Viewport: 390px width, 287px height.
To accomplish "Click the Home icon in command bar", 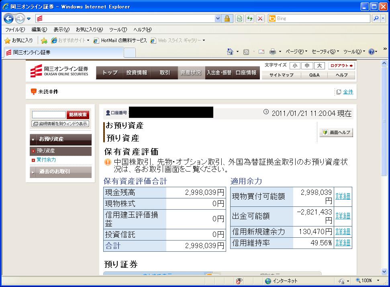I will [230, 52].
